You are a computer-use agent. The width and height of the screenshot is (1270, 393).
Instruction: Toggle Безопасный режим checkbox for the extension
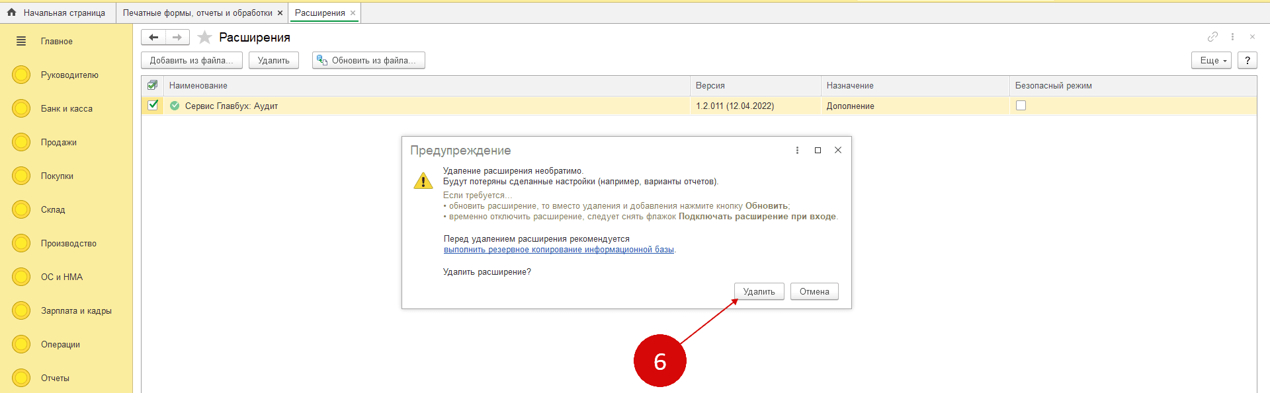(x=1021, y=106)
